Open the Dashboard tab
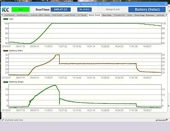Viewport: 170px width, 131px height. 10,15
